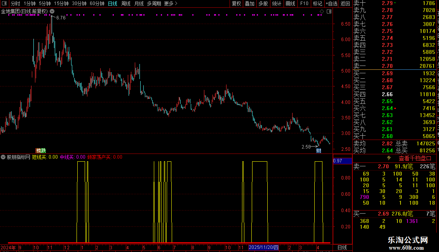Image resolution: width=439 pixels, height=252 pixels.
Task: Click the lightning bolt icon in order book
Action: point(389,158)
